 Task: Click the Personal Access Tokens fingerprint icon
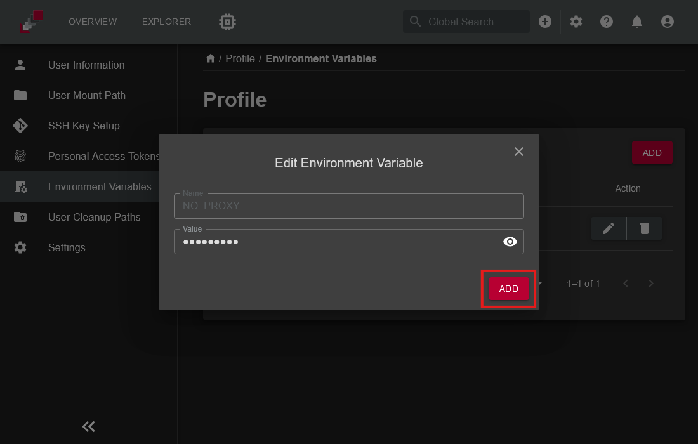coord(20,156)
